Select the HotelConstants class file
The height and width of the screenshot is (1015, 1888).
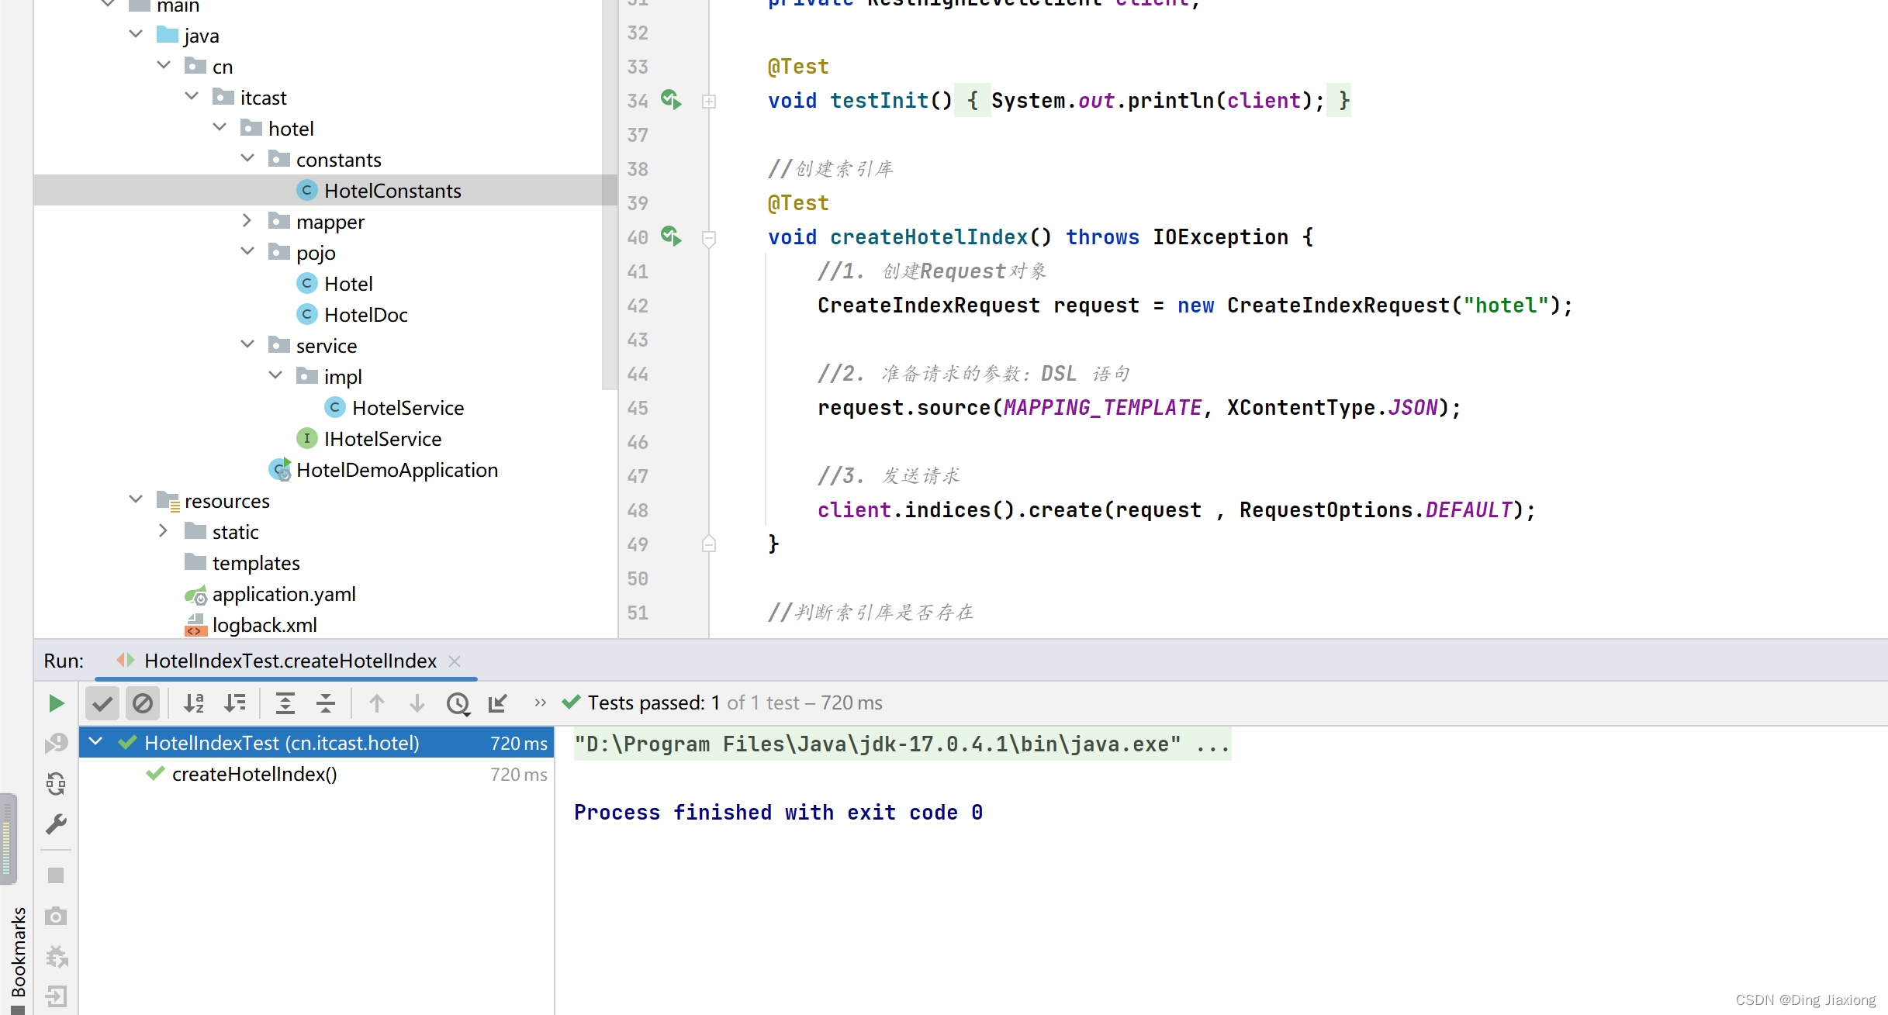392,190
